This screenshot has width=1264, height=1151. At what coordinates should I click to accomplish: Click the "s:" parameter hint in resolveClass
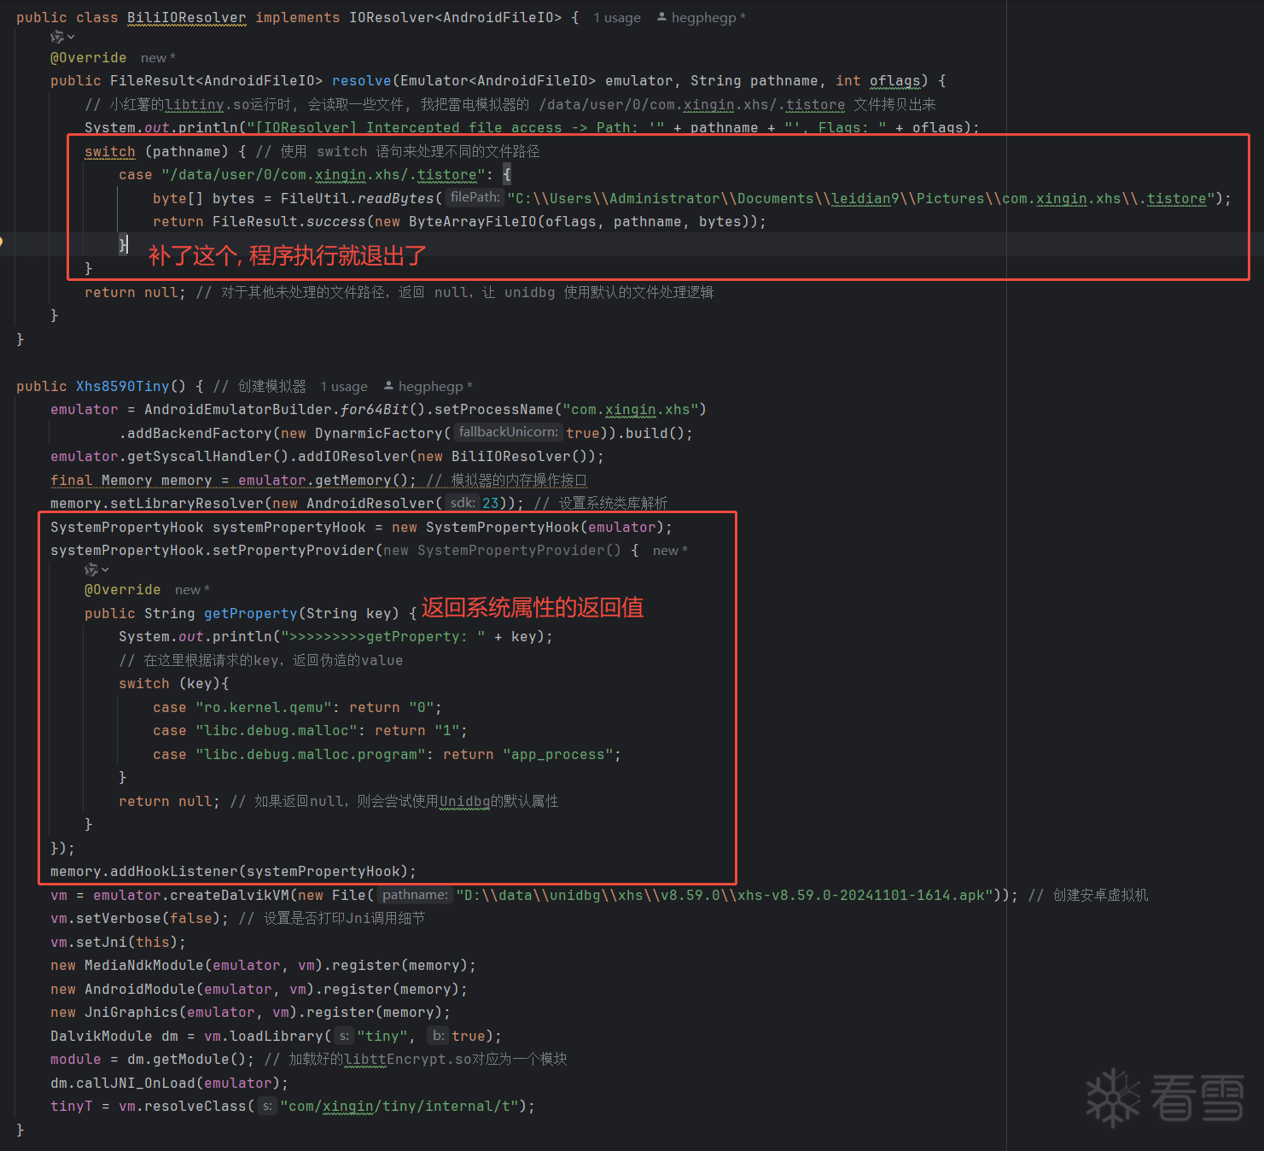click(267, 1106)
